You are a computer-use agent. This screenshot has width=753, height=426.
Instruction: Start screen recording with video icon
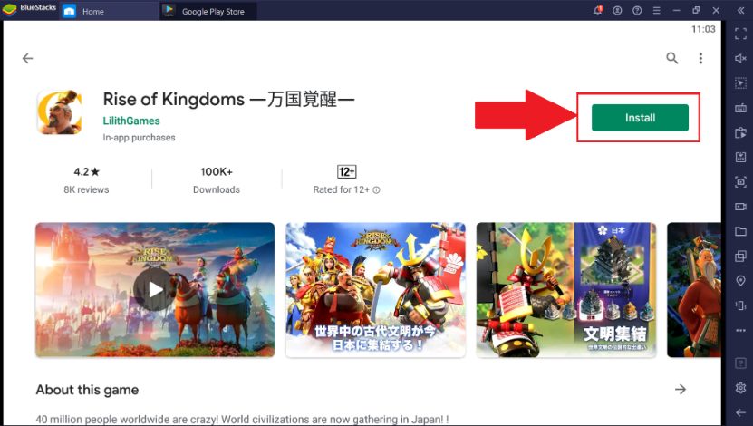pos(740,207)
